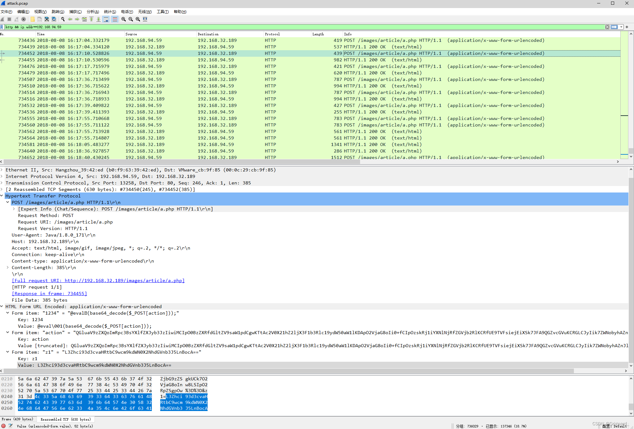Save the capture file
This screenshot has height=429, width=634.
pyautogui.click(x=40, y=19)
